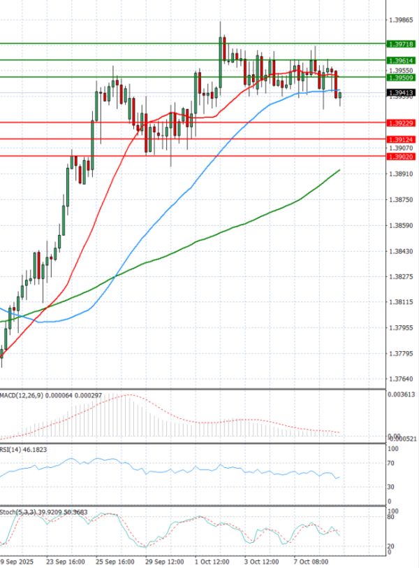Click the MACD scale value 0.003613
Viewport: 419px width, 568px height.
[402, 395]
